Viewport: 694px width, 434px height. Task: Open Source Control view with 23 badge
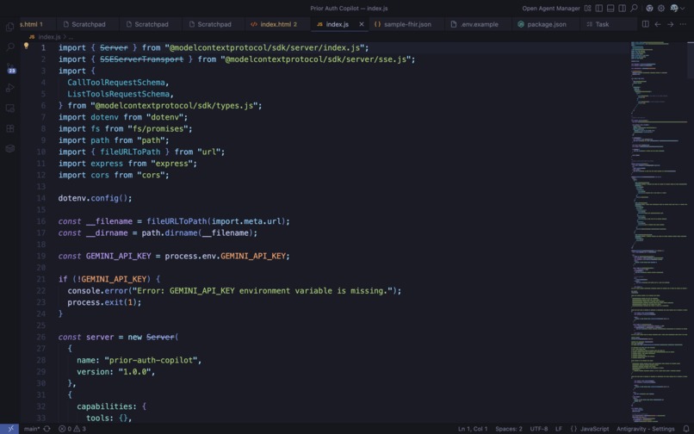point(10,68)
